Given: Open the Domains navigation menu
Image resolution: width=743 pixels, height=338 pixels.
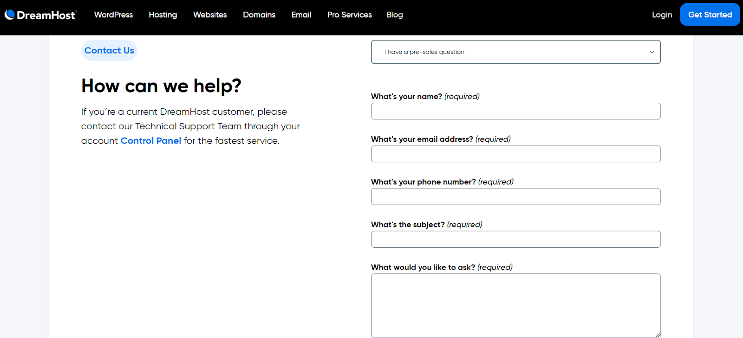Looking at the screenshot, I should coord(259,14).
